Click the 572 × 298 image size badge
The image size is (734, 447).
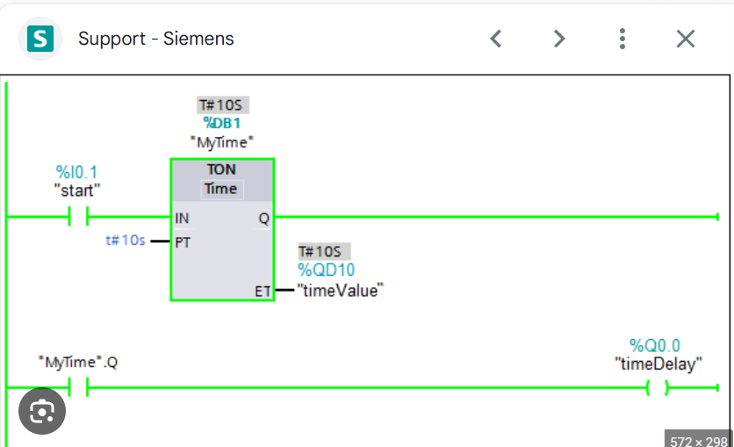point(698,440)
